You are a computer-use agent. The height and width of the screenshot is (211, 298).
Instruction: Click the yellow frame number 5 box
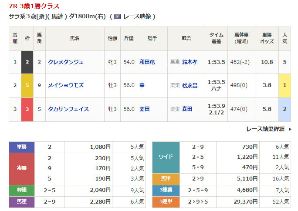tap(27, 85)
